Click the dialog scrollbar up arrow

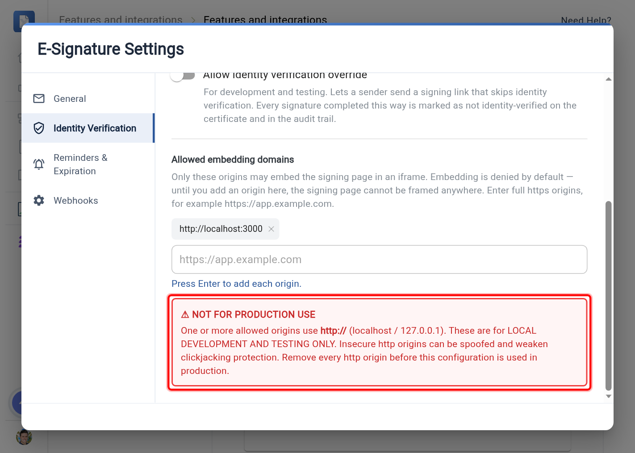pyautogui.click(x=608, y=79)
